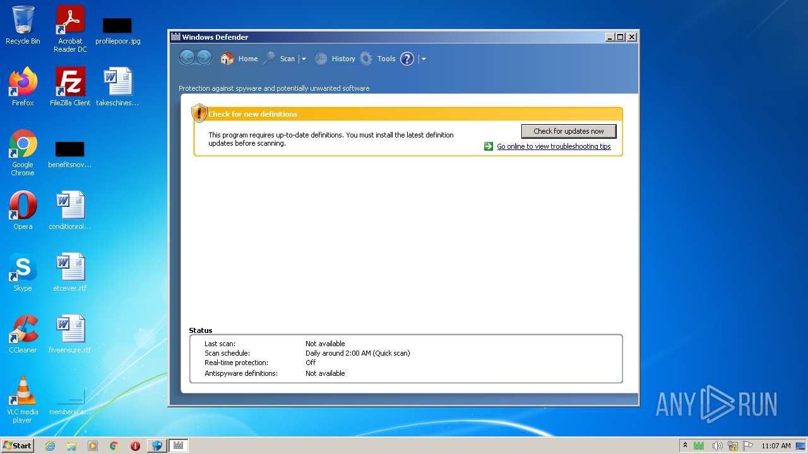Select 'Daily around 2:00 AM (Quick scan)' text

pos(358,353)
